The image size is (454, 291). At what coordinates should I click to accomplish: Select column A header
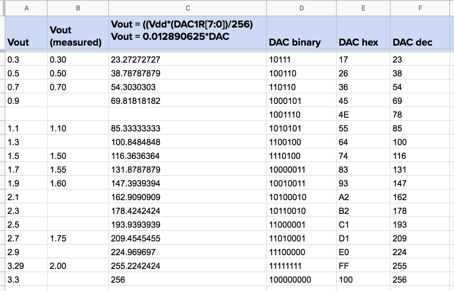[26, 8]
